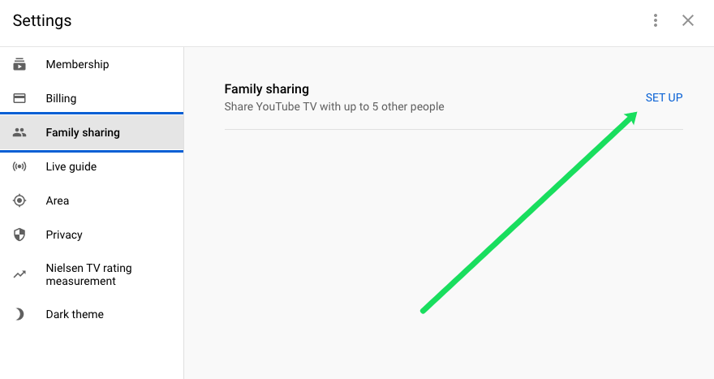Open Nielsen TV rating measurement label
The width and height of the screenshot is (714, 379).
pyautogui.click(x=88, y=274)
